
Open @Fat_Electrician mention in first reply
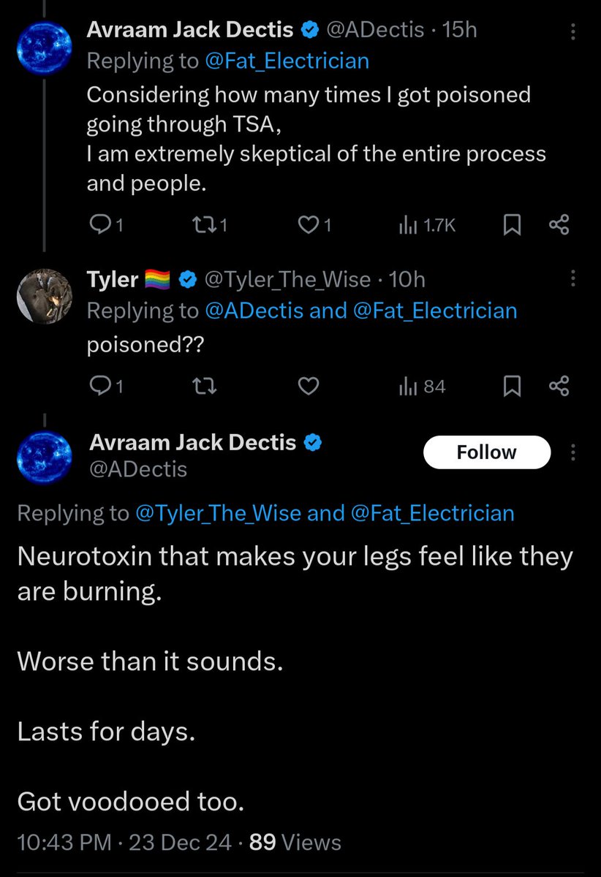288,61
